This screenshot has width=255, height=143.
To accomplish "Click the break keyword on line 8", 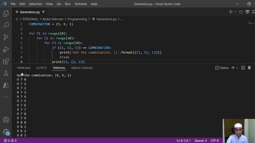I will click(65, 57).
